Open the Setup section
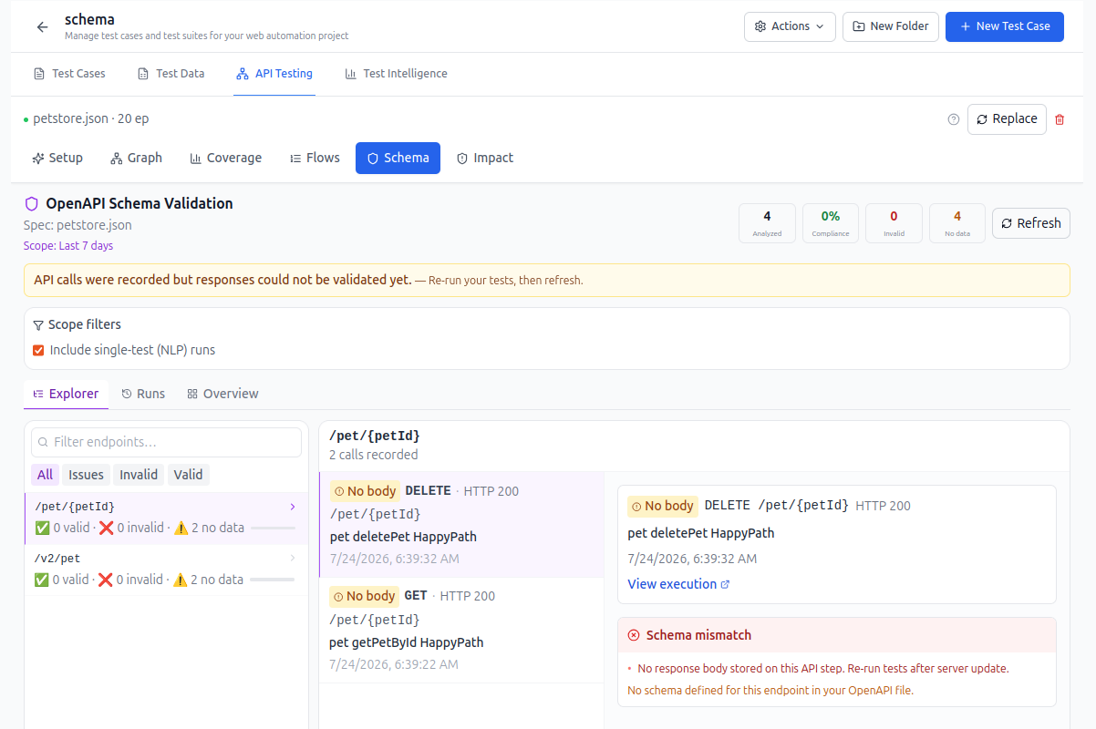Screen dimensions: 1096x729 coord(57,158)
